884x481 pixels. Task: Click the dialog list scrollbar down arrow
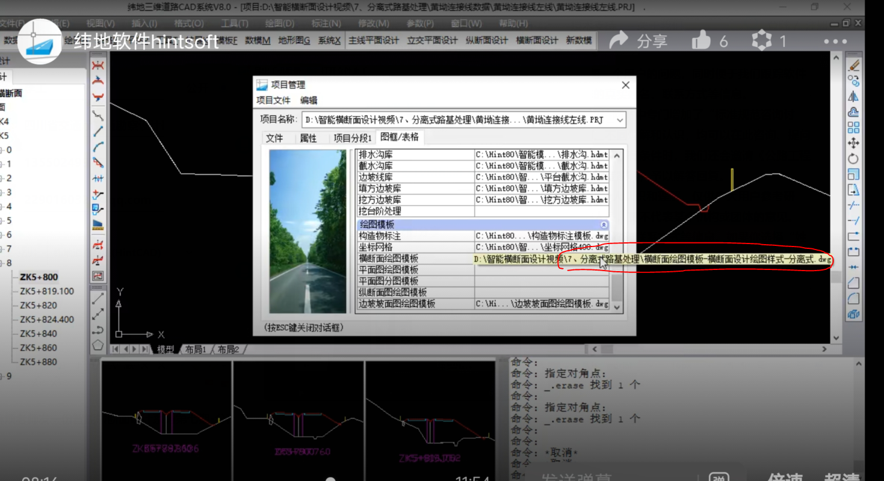[x=617, y=307]
